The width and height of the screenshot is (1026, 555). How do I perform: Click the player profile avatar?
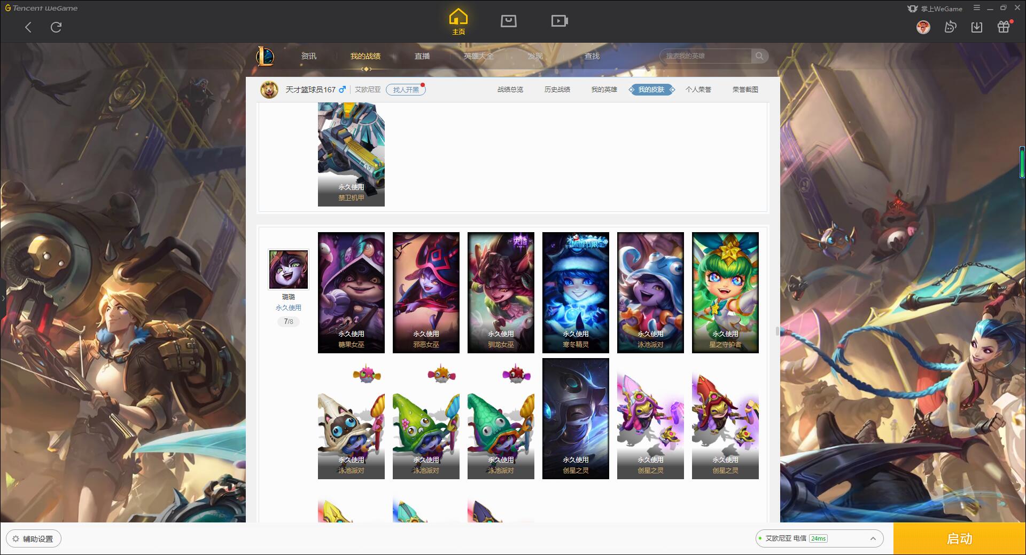[x=269, y=90]
